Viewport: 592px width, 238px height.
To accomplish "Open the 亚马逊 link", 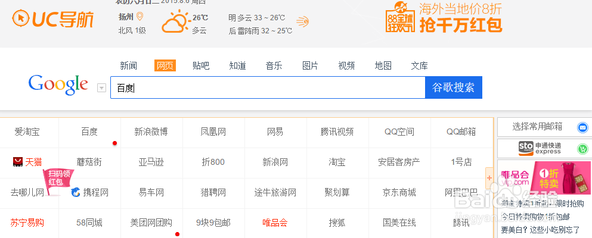I will [x=151, y=162].
